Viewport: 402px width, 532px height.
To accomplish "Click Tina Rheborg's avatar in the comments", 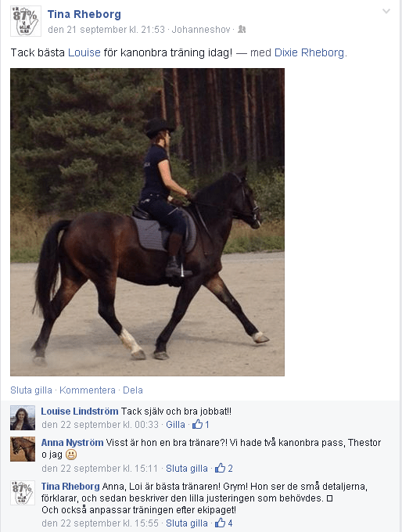I will tap(23, 493).
